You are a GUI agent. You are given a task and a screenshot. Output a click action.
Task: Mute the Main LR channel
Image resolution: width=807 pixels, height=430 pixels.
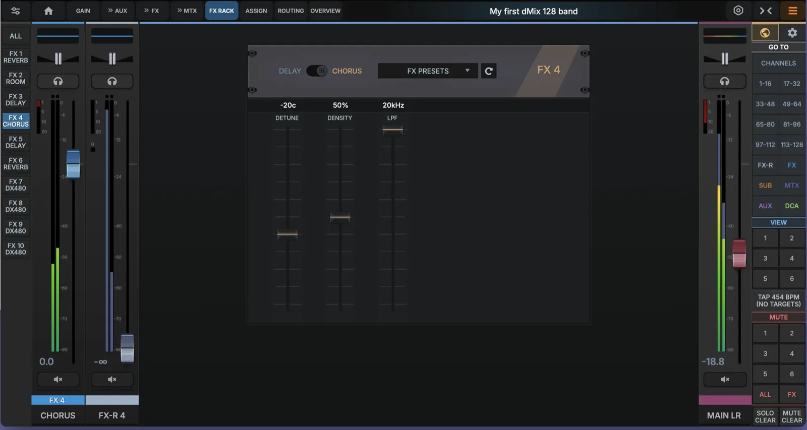coord(725,379)
